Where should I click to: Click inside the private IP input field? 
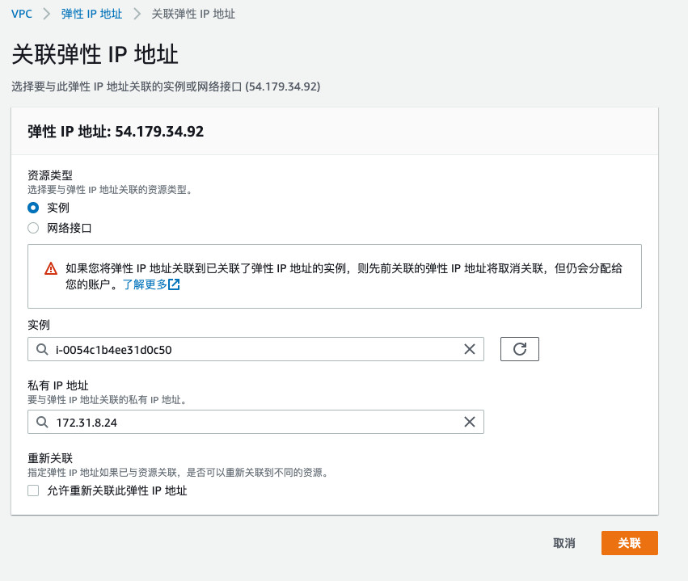click(x=243, y=422)
